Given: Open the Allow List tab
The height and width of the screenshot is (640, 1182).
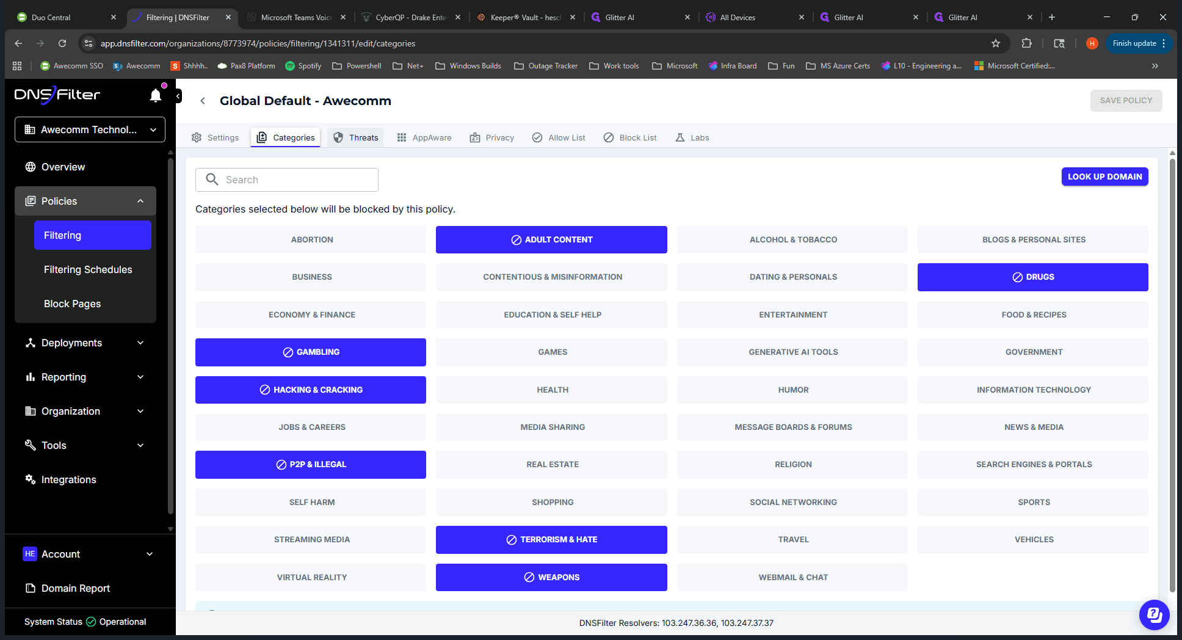Looking at the screenshot, I should click(x=559, y=137).
